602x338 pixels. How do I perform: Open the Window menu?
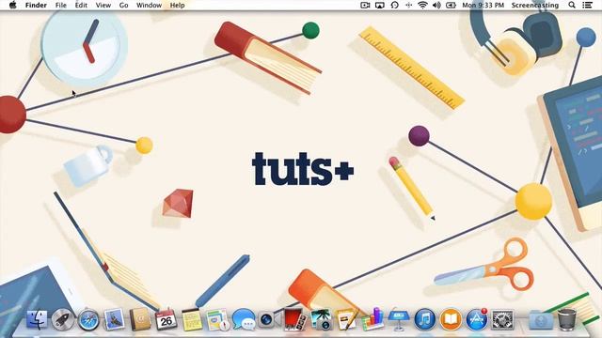pyautogui.click(x=149, y=6)
